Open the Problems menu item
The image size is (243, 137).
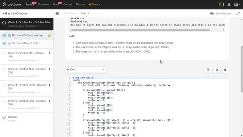43,5
